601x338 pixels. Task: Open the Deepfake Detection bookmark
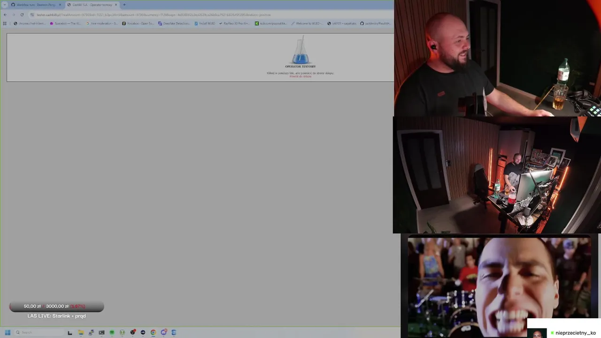pyautogui.click(x=174, y=23)
